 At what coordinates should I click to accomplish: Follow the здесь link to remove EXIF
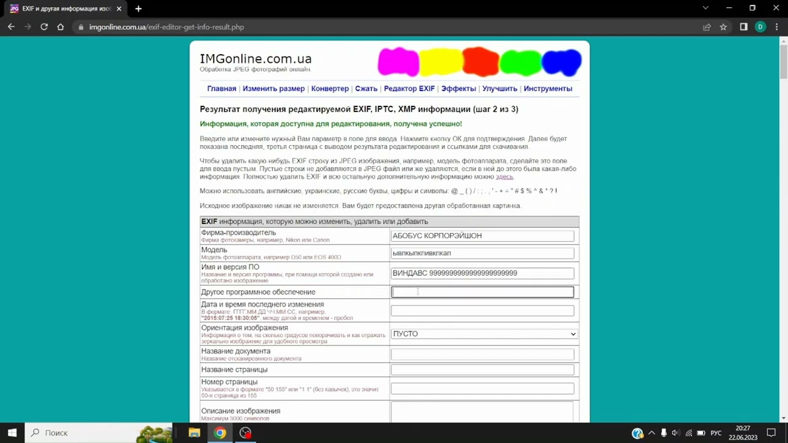[504, 177]
